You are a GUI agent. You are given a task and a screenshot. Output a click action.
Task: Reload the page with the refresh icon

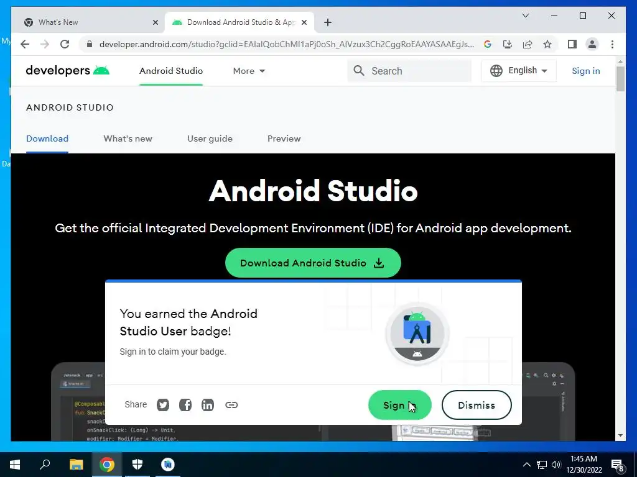tap(65, 44)
